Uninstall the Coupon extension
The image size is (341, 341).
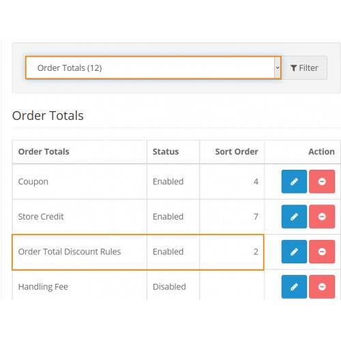pyautogui.click(x=322, y=181)
